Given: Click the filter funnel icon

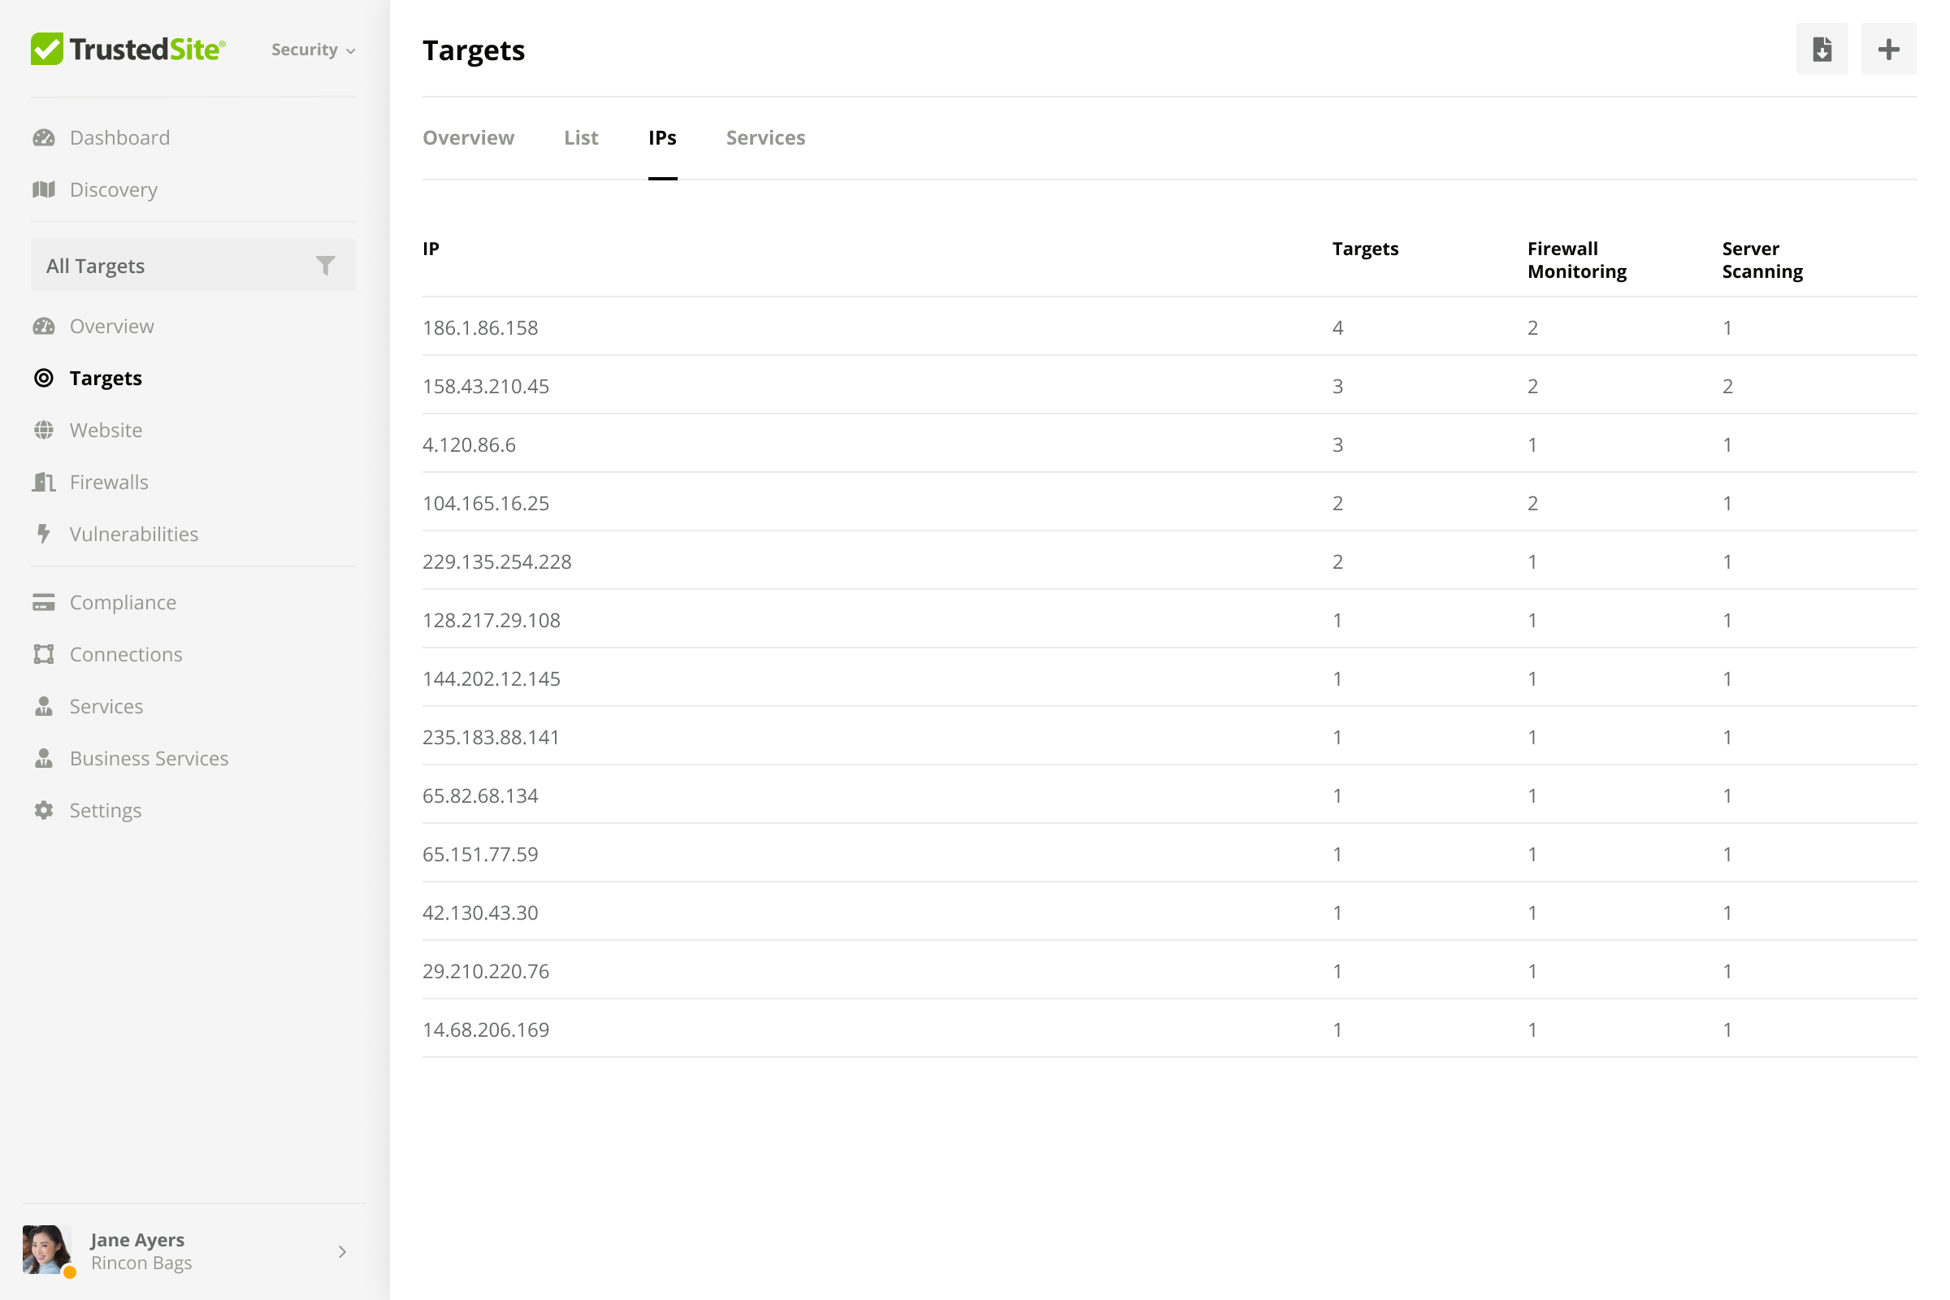Looking at the screenshot, I should [x=325, y=266].
